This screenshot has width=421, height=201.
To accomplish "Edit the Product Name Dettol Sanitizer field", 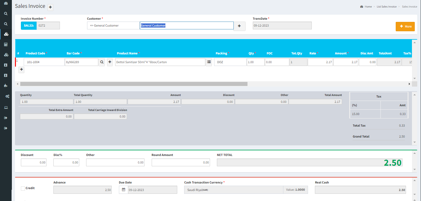I will pyautogui.click(x=160, y=62).
